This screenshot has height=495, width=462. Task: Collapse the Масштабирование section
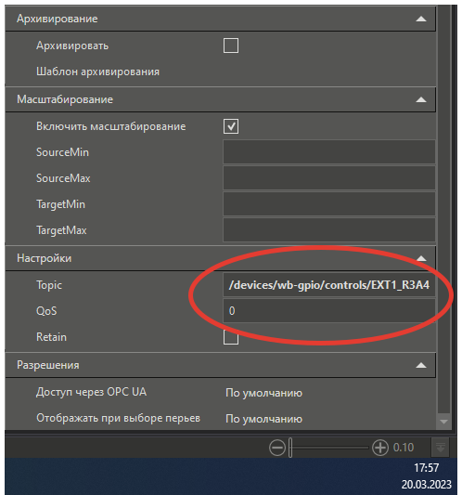pos(421,99)
